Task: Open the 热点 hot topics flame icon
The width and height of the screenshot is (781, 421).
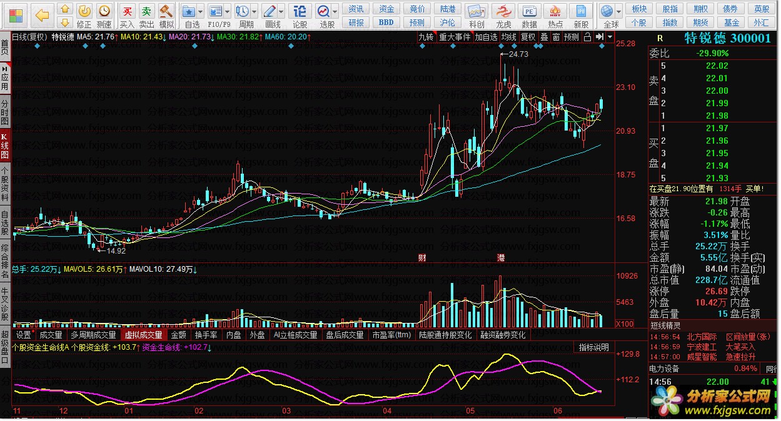Action: [x=555, y=11]
